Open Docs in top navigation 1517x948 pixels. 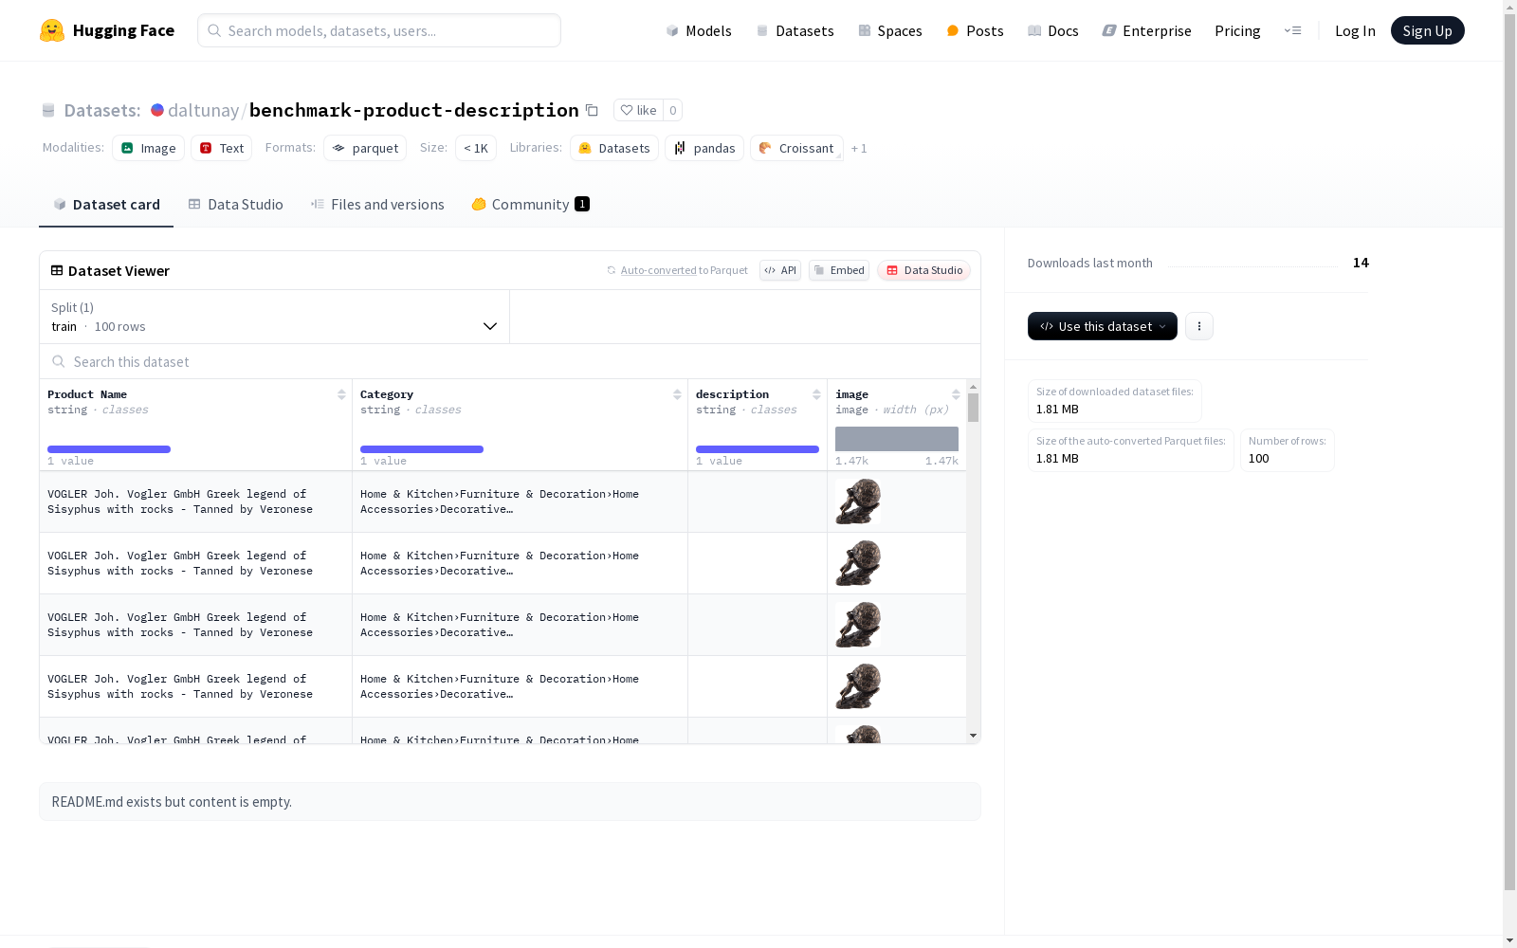coord(1053,30)
